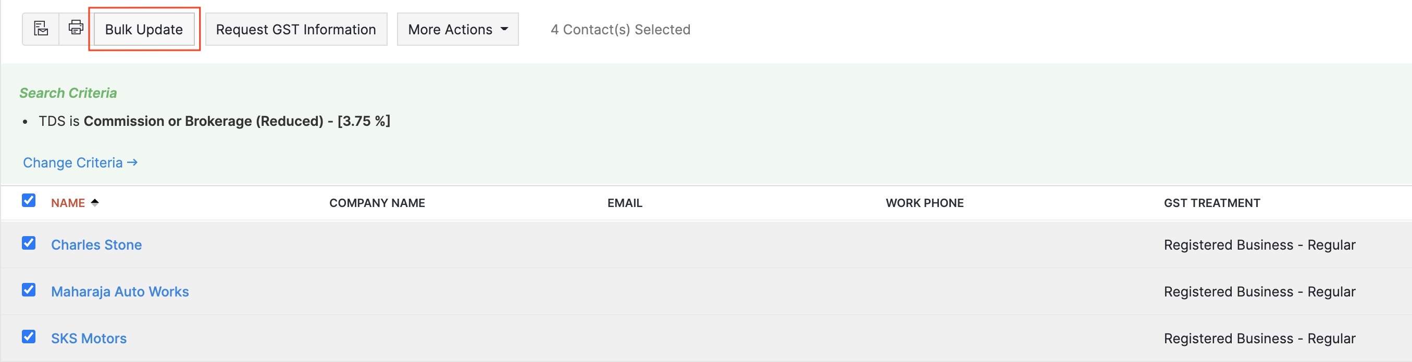Open the SKS Motors contact
Image resolution: width=1412 pixels, height=362 pixels.
point(89,339)
